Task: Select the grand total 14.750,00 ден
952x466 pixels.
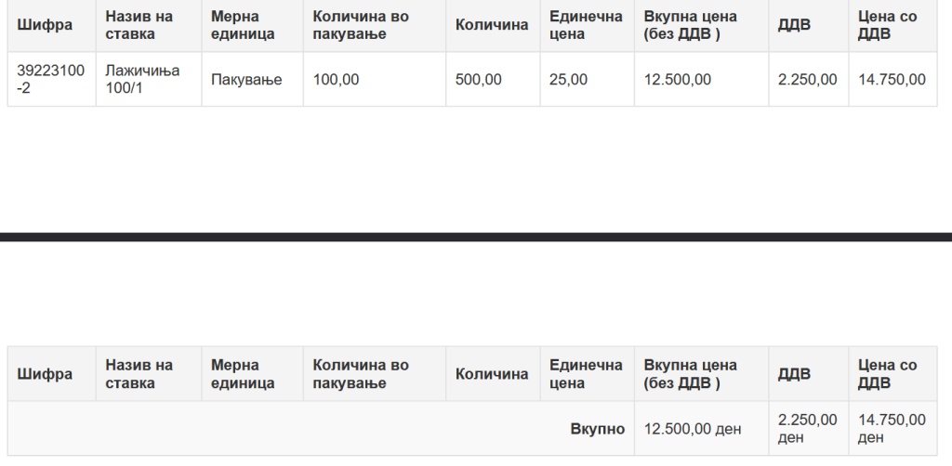Action: click(892, 429)
